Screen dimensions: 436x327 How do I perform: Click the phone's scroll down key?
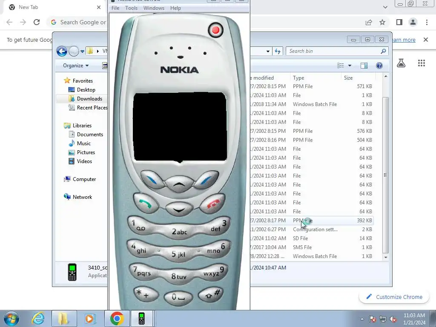(179, 209)
